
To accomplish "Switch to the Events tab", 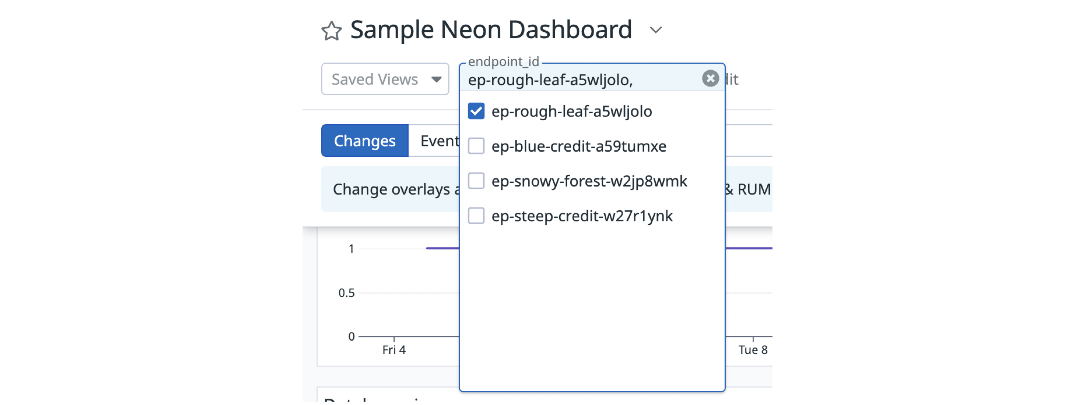I will click(440, 141).
